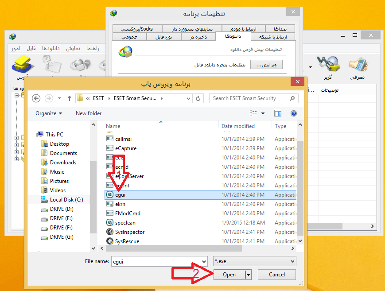Switch to صداها tab
The height and width of the screenshot is (291, 385).
pyautogui.click(x=280, y=29)
